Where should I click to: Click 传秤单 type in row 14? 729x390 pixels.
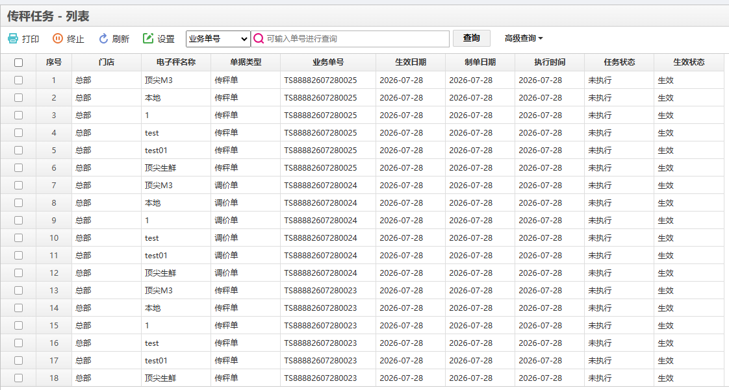(x=226, y=308)
